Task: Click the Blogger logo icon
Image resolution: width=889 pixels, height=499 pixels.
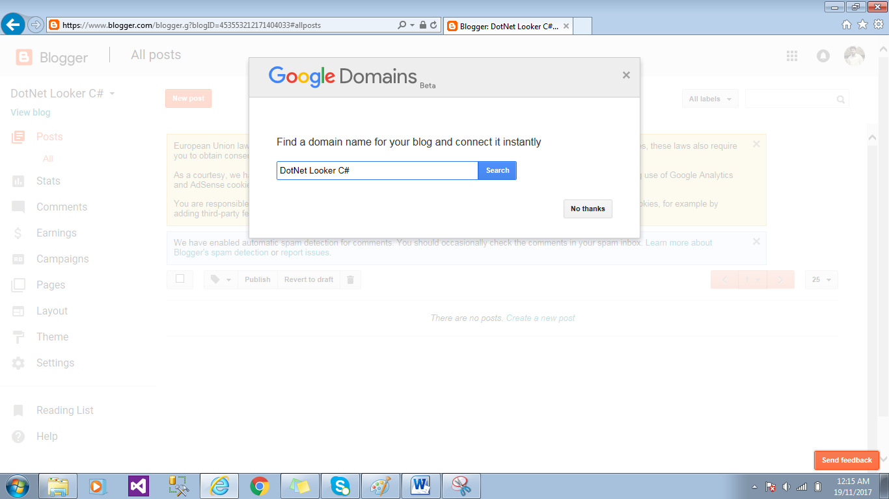Action: pos(24,57)
